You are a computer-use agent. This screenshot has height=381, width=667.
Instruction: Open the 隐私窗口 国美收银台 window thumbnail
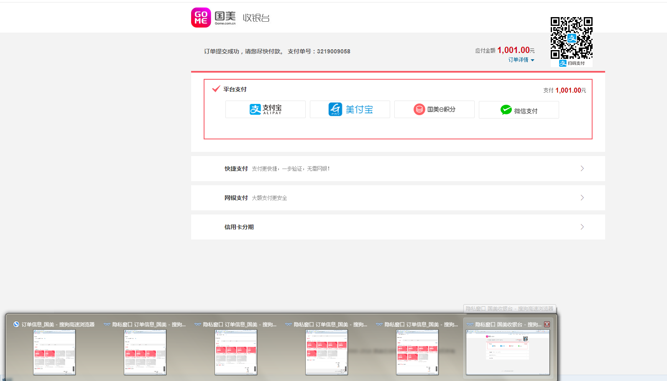click(x=508, y=352)
